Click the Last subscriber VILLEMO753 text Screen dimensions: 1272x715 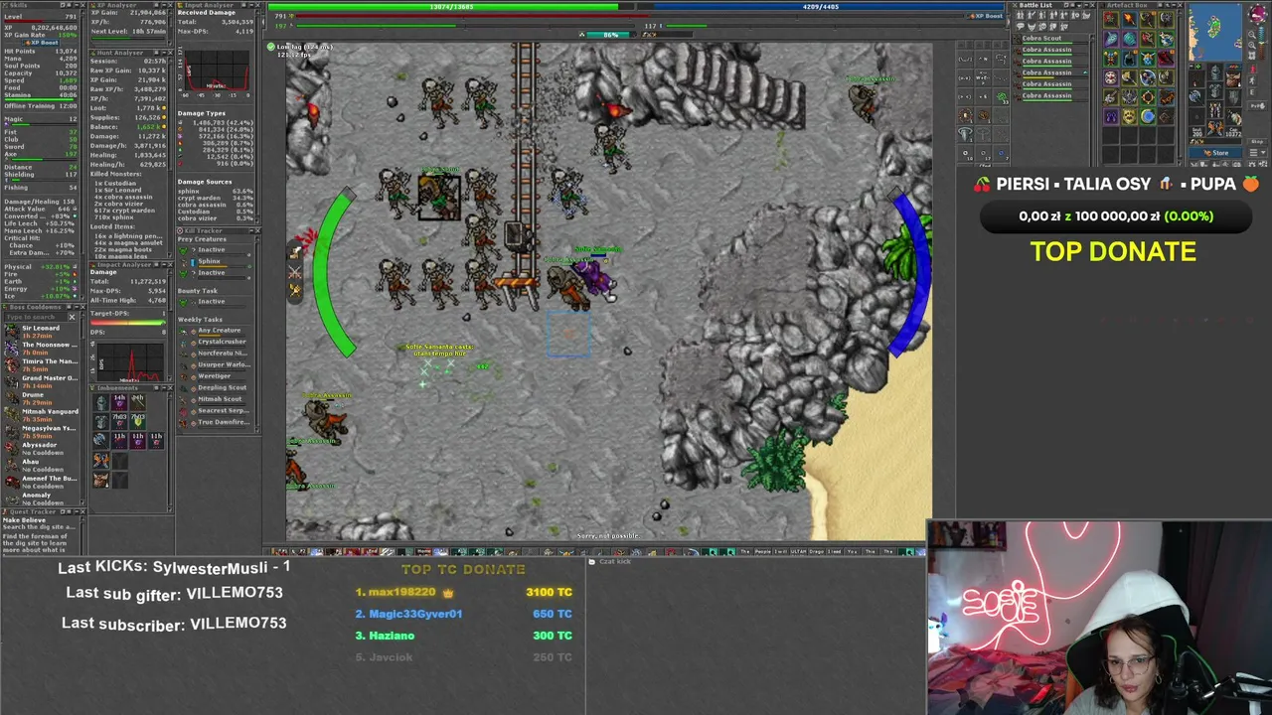[174, 624]
